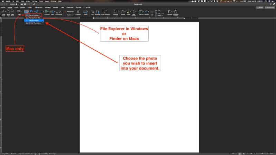Open the Developer tab
Screen dimensions: 276x155
click(x=70, y=8)
